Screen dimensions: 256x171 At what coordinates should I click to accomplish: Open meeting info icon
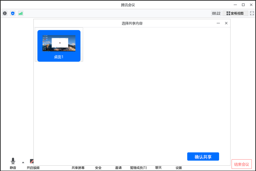(5, 13)
